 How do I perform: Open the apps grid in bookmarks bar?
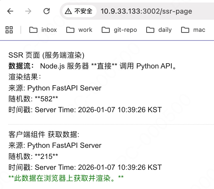9,30
